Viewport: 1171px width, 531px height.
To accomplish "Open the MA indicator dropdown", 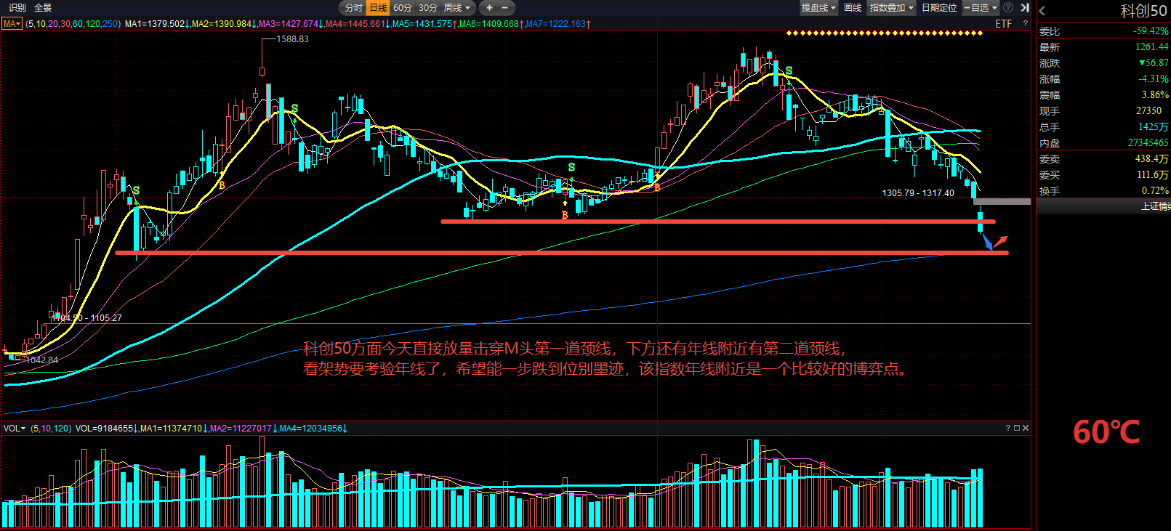I will pyautogui.click(x=12, y=24).
